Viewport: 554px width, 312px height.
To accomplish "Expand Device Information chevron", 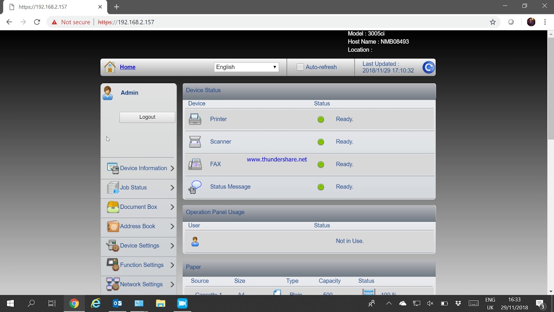I will coord(172,169).
